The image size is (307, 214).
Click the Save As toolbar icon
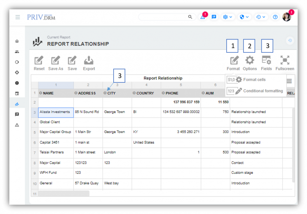coord(55,61)
